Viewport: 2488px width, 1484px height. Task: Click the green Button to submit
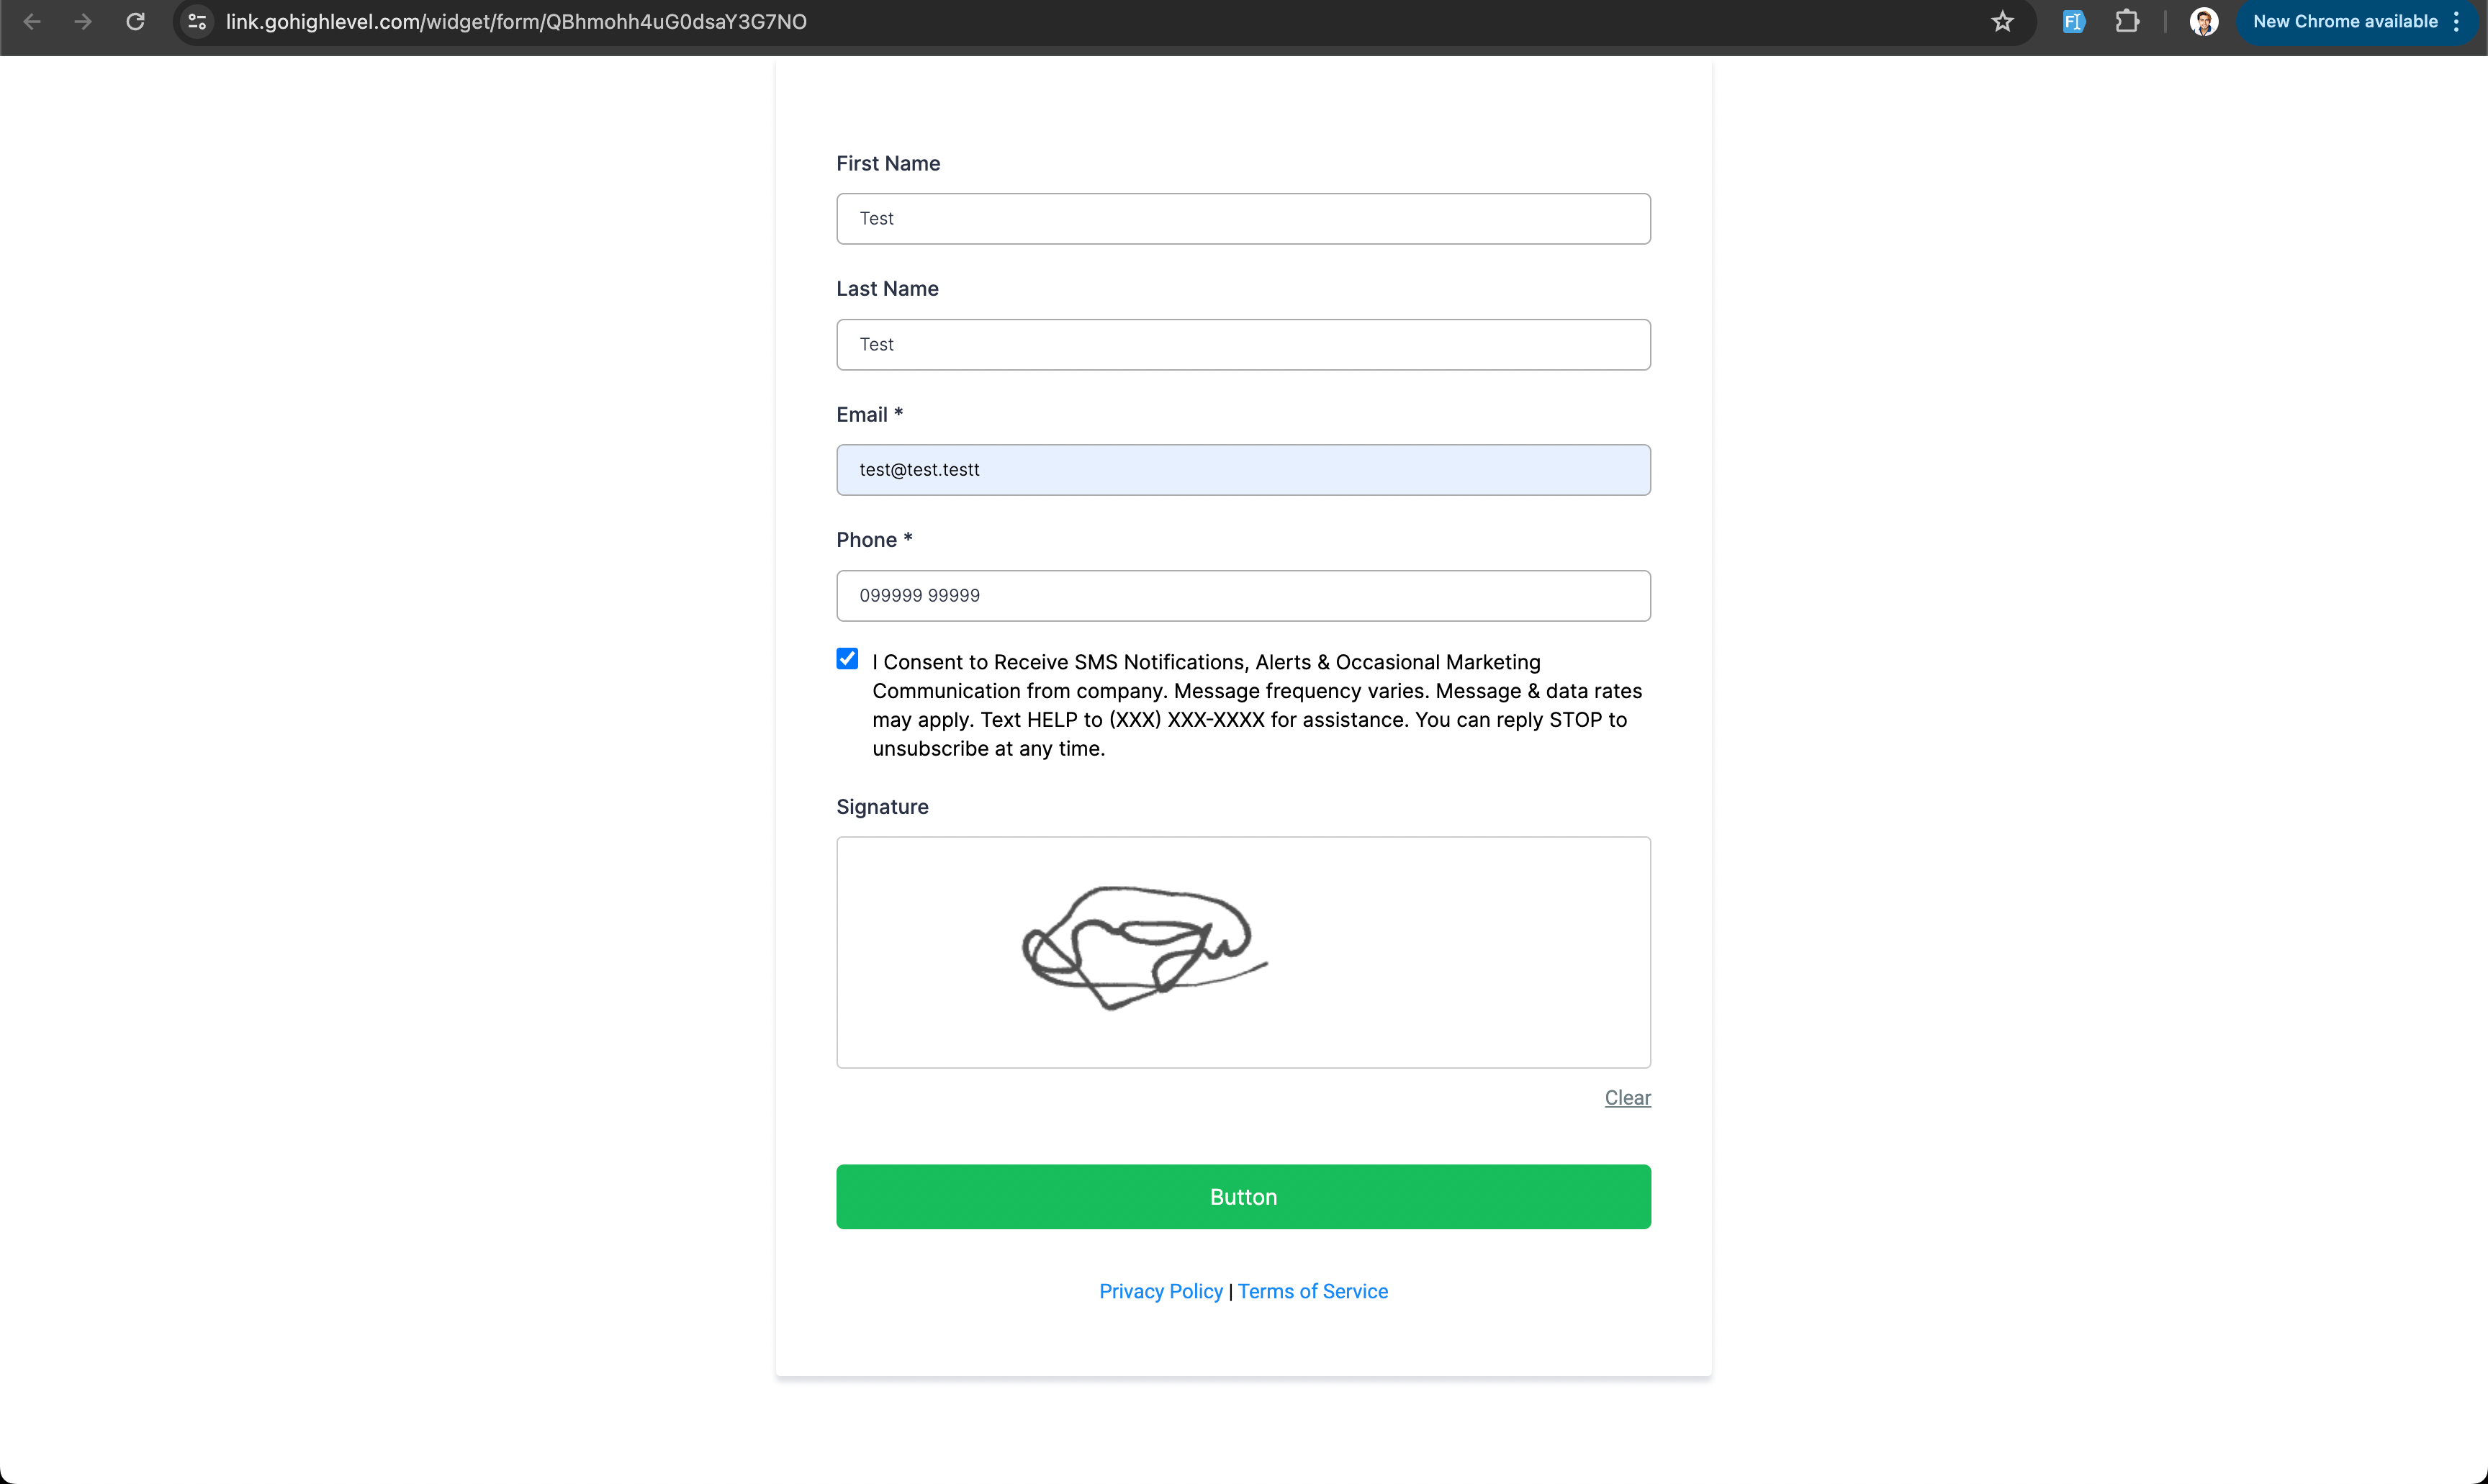1243,1196
